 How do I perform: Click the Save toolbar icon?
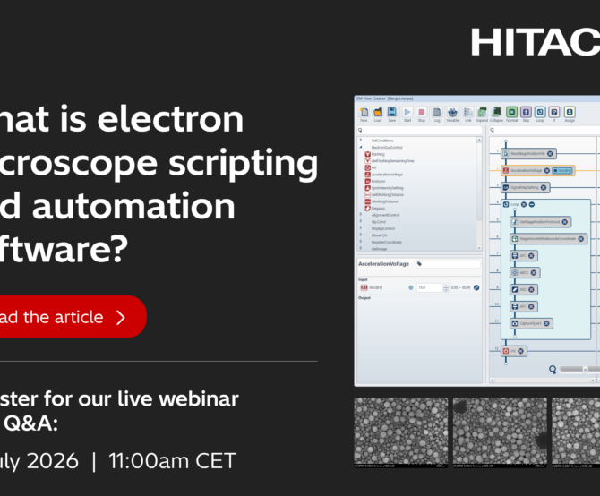pos(392,113)
